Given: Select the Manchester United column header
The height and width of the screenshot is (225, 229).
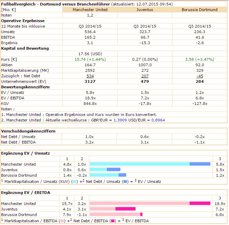Looking at the screenshot, I should [x=90, y=10].
